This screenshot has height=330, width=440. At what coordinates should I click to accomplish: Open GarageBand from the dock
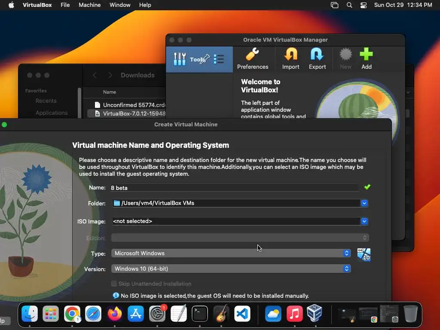coord(221,313)
